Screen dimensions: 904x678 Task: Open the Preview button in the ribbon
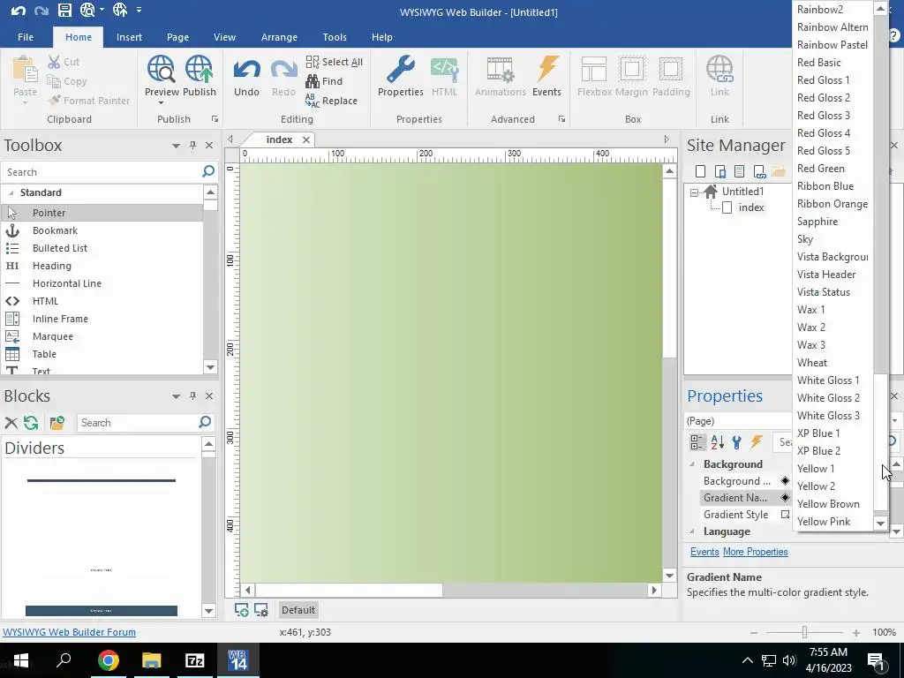(x=162, y=76)
